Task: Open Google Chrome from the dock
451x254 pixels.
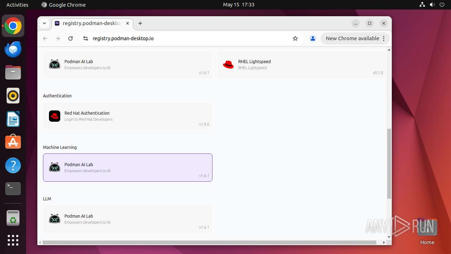Action: pos(13,26)
